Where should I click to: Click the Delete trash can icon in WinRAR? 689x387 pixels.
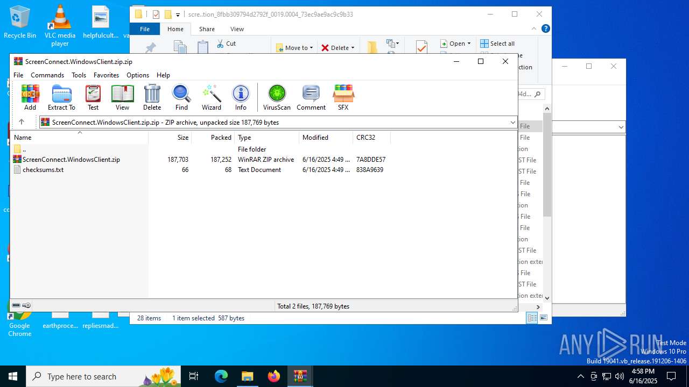pyautogui.click(x=152, y=98)
